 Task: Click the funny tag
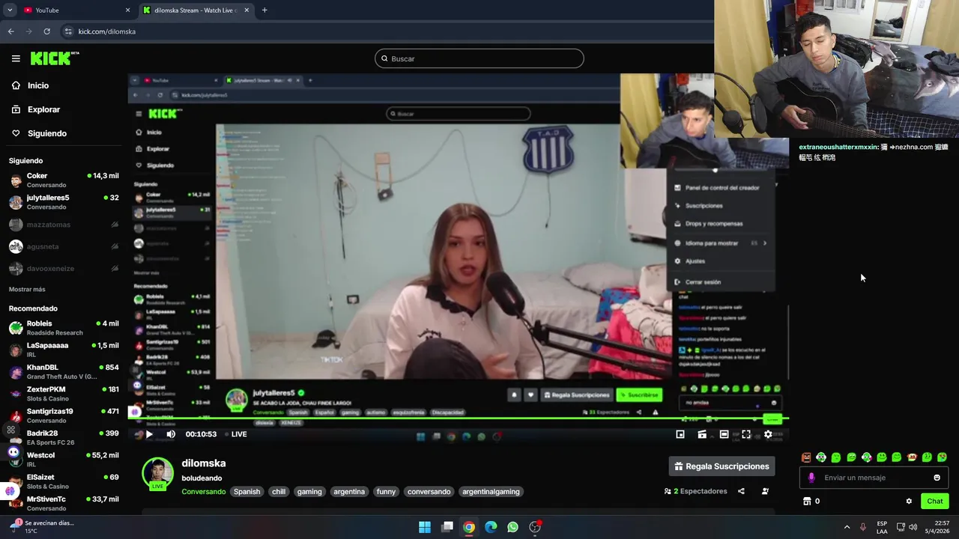[x=386, y=492]
